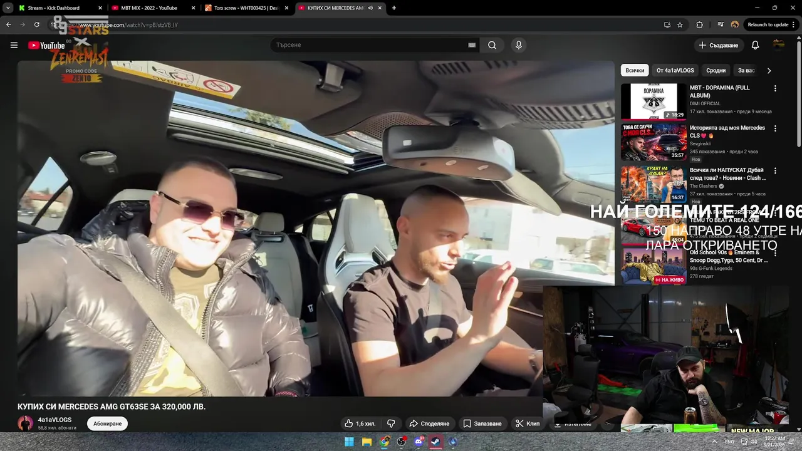Screen dimensions: 802x451
Task: Select the Сродни filter chip
Action: pyautogui.click(x=716, y=71)
